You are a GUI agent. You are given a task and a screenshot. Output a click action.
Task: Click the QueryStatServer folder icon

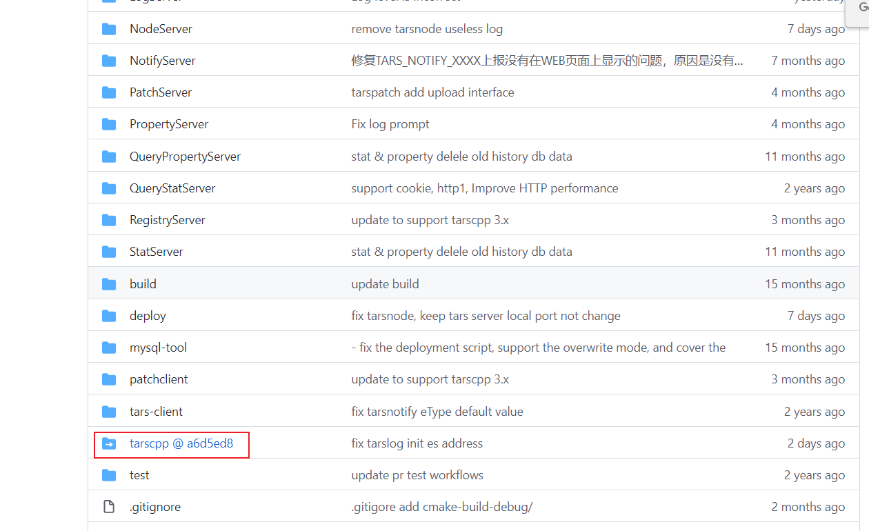109,188
